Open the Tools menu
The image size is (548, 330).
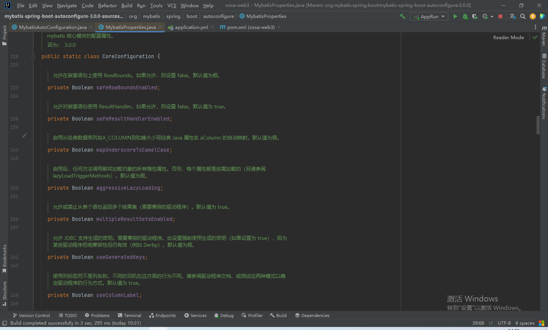click(156, 5)
